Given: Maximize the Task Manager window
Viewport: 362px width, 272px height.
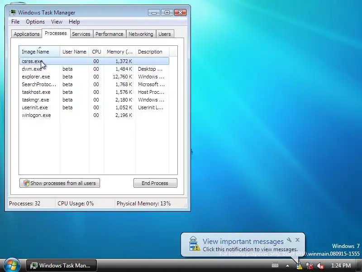Looking at the screenshot, I should coord(167,12).
